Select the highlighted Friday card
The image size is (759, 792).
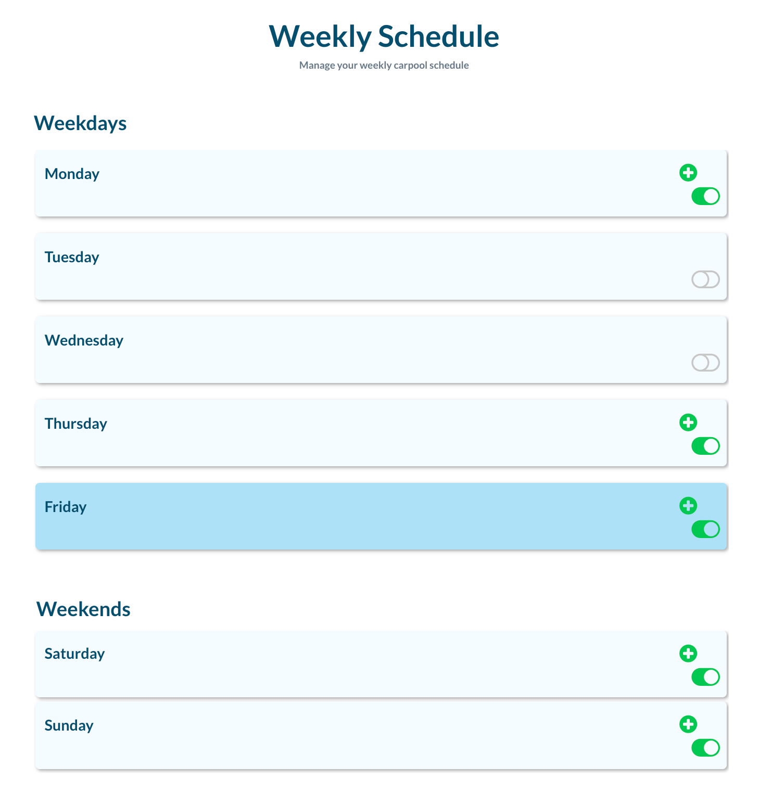[x=364, y=516]
